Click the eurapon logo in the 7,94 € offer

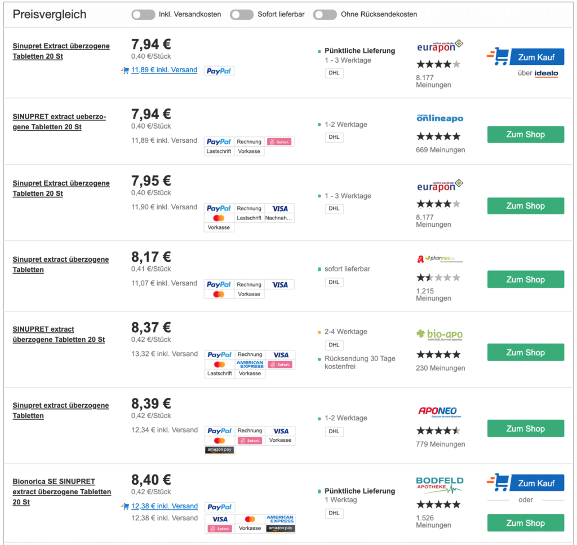440,46
